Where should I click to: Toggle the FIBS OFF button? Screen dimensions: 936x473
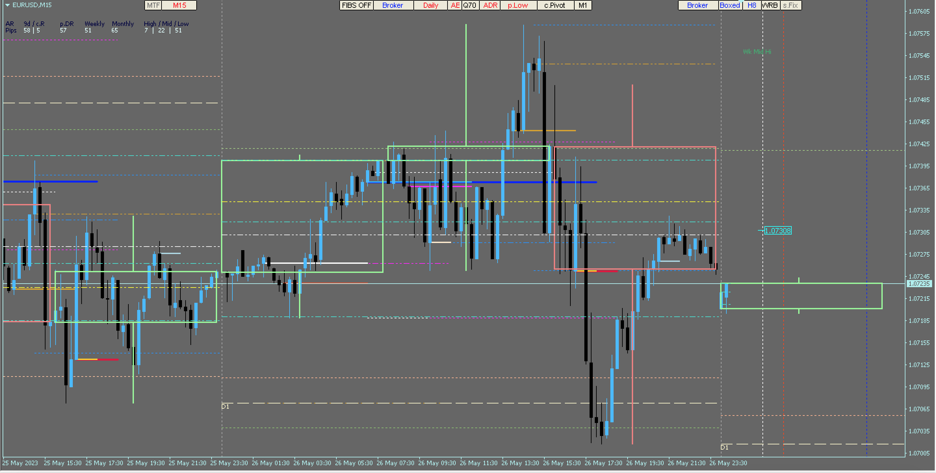[x=356, y=6]
